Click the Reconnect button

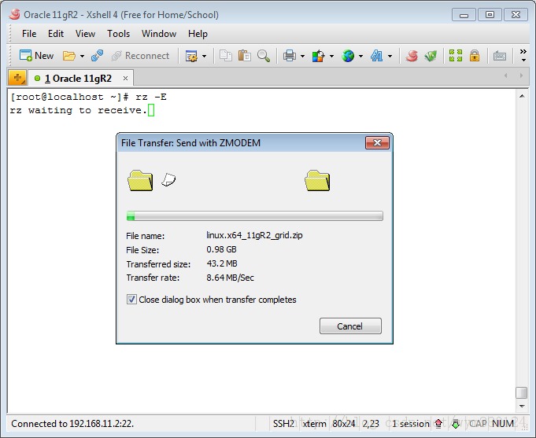click(140, 56)
